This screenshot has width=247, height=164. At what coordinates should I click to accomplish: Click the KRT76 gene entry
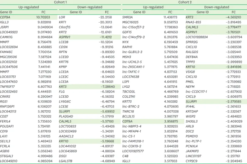coord(64,62)
